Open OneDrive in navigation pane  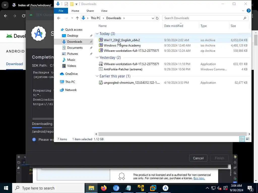pos(71,74)
